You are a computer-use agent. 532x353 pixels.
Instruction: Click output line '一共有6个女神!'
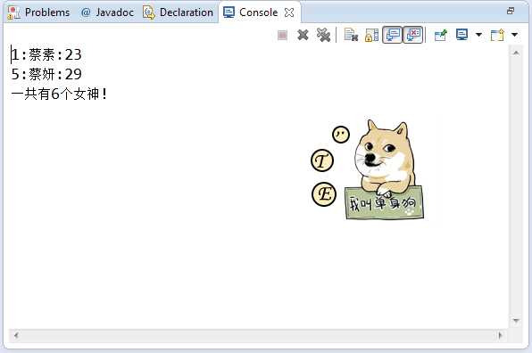click(59, 94)
